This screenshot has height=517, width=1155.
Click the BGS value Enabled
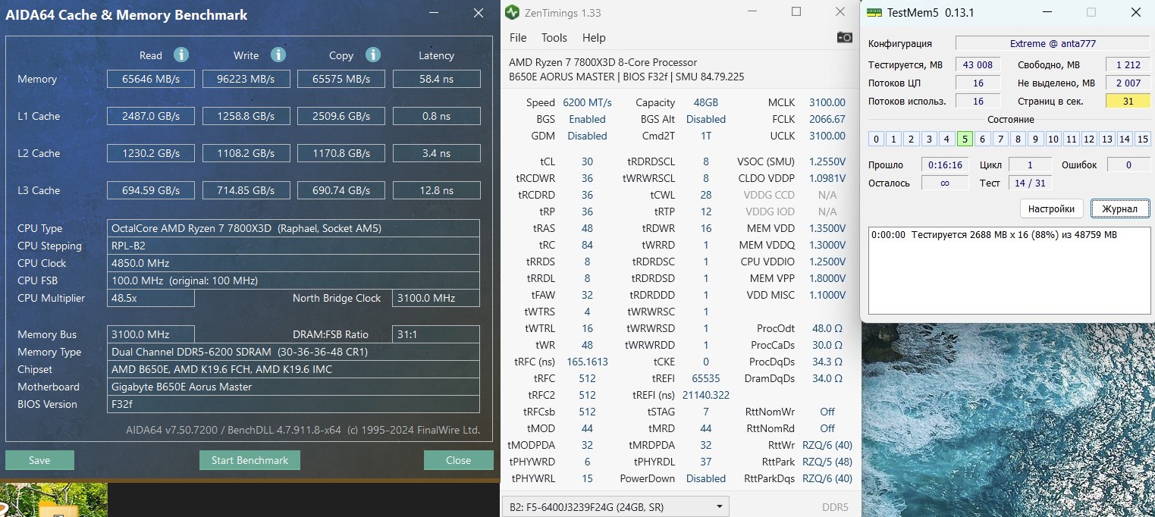pos(587,119)
